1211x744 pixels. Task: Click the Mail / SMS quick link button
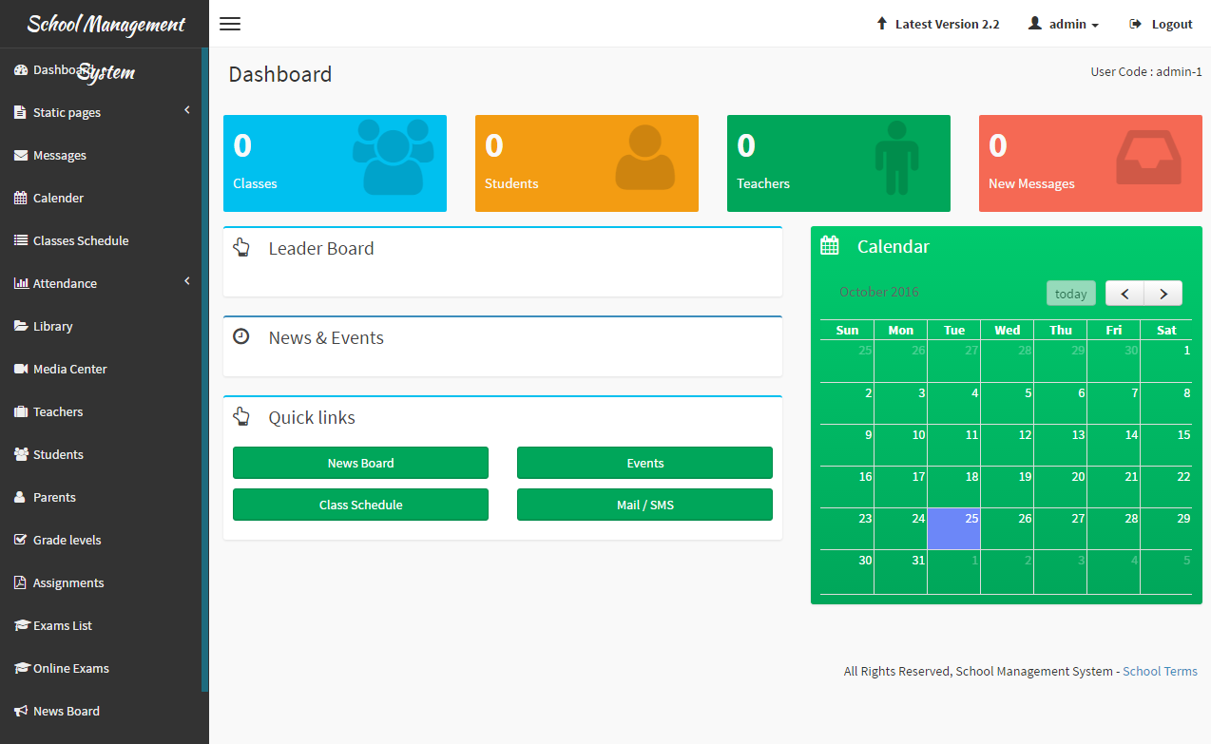644,505
